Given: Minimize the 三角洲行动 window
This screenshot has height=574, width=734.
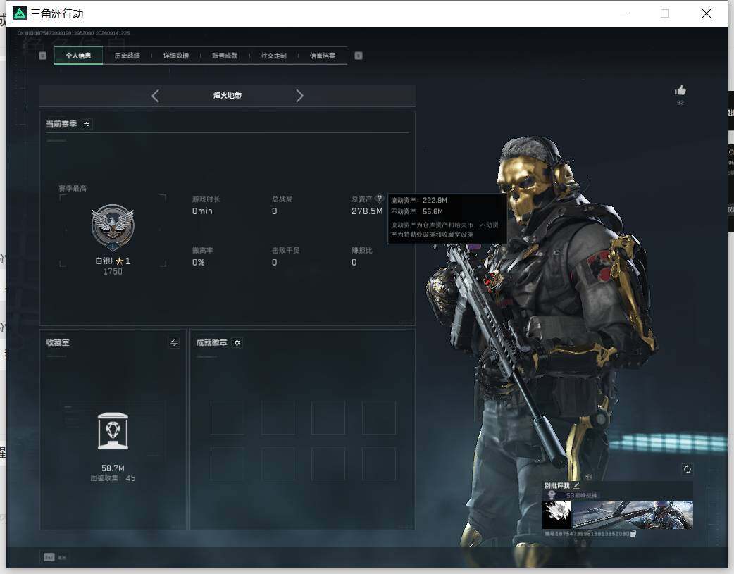Looking at the screenshot, I should click(x=624, y=13).
